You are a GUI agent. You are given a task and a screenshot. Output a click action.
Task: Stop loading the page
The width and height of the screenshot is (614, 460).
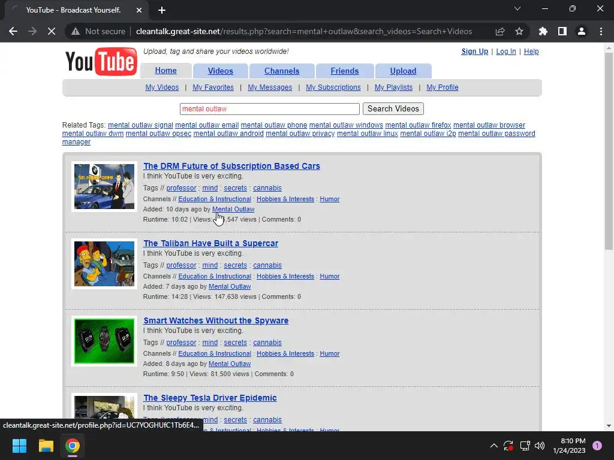tap(52, 31)
